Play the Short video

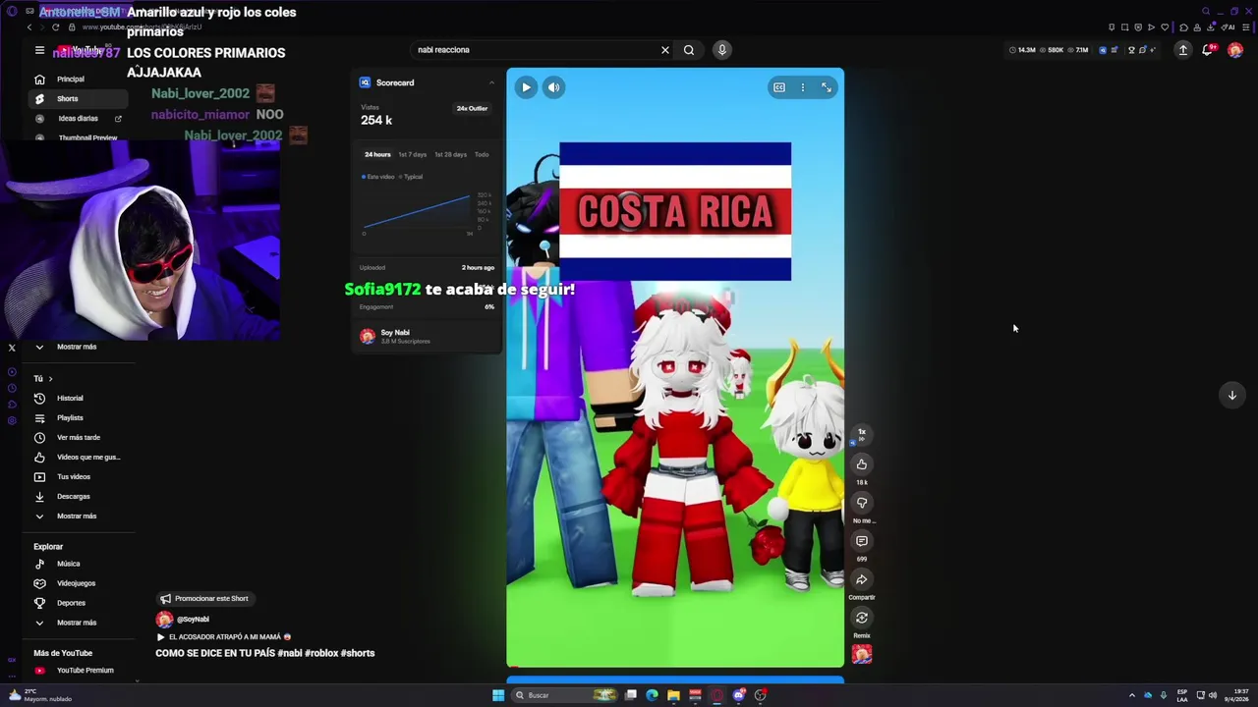(526, 87)
